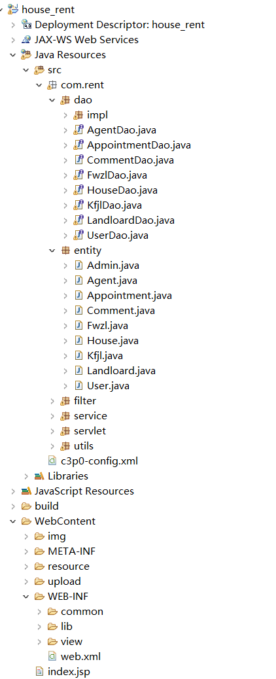276x679 pixels.
Task: Click the filter package icon
Action: click(x=65, y=400)
